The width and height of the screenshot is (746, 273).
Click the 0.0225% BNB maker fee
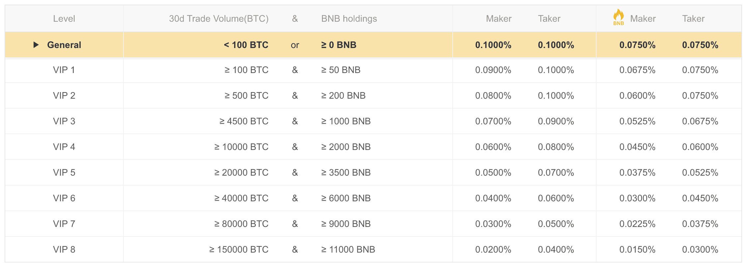click(637, 224)
